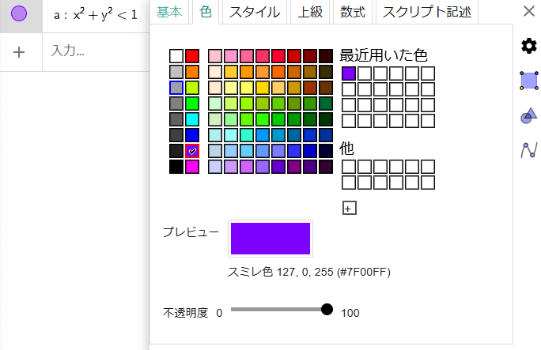Viewport: 541px width, 350px height.
Task: Choose the magenta swatch
Action: (192, 167)
